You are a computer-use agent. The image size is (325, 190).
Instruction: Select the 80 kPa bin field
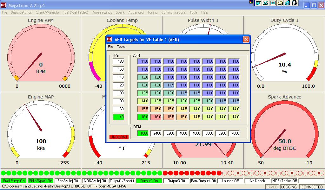118,101
